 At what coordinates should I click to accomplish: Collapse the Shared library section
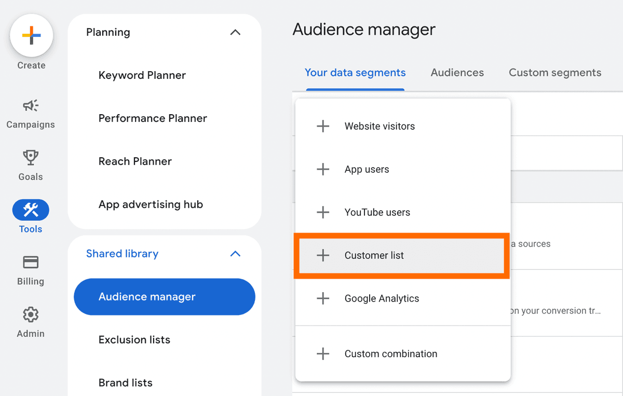coord(235,254)
